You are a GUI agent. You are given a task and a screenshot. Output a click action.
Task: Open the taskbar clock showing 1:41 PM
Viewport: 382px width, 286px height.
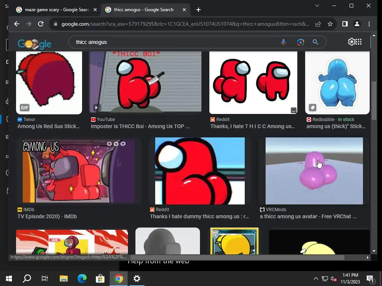pyautogui.click(x=350, y=279)
